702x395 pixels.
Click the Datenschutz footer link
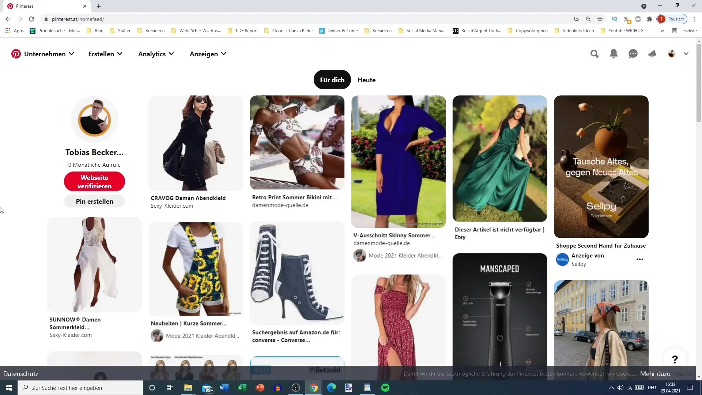pyautogui.click(x=21, y=373)
